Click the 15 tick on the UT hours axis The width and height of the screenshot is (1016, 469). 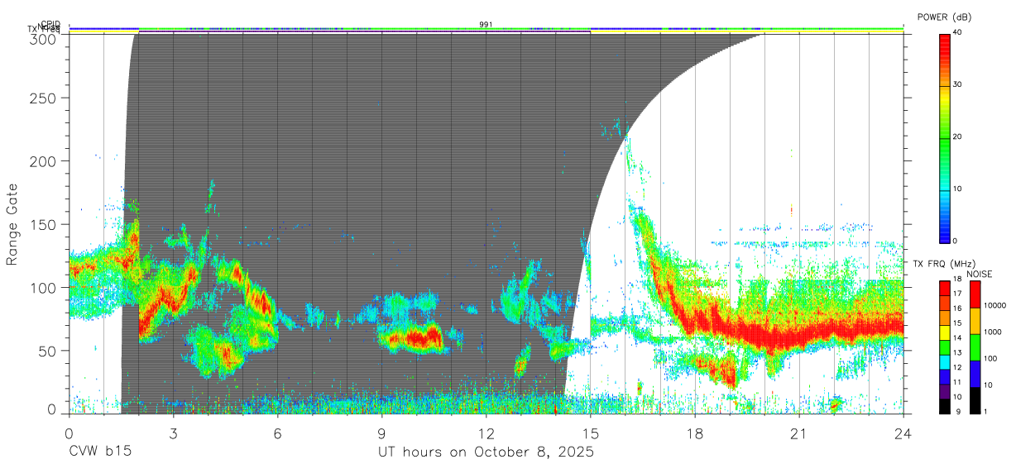tap(590, 433)
